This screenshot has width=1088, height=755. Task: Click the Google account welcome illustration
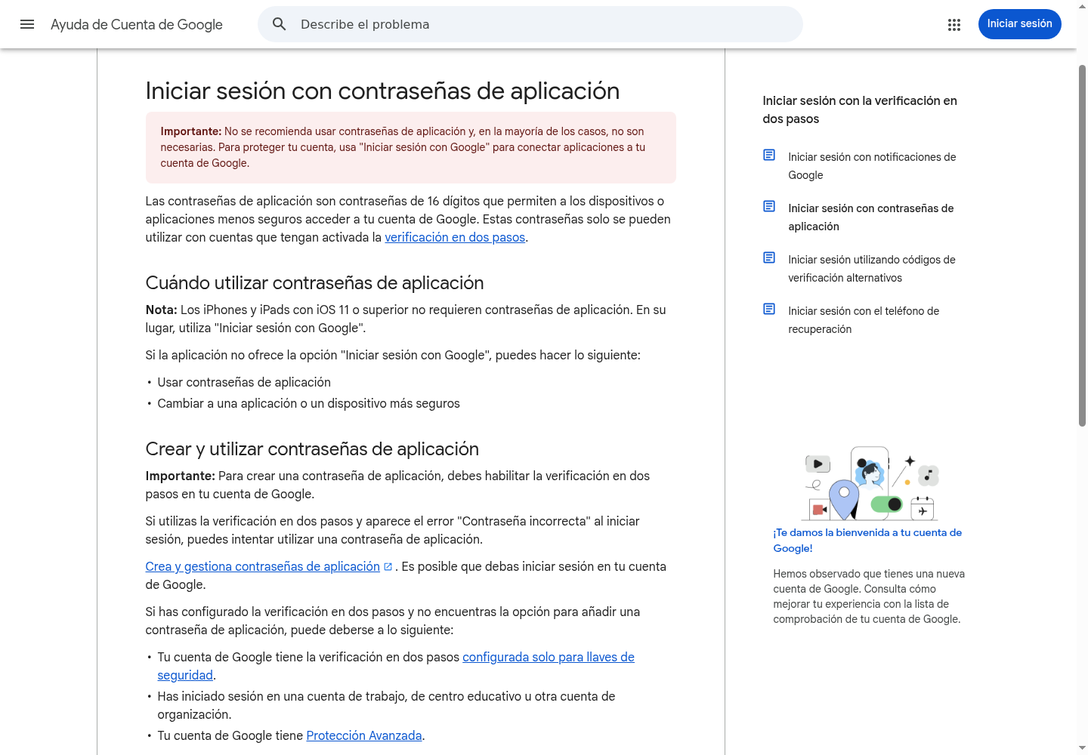point(870,483)
